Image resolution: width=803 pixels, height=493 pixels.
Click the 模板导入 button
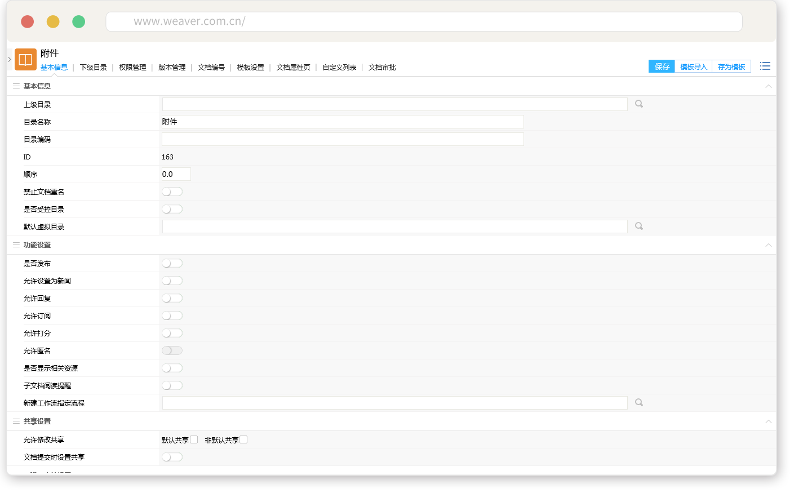pos(693,67)
